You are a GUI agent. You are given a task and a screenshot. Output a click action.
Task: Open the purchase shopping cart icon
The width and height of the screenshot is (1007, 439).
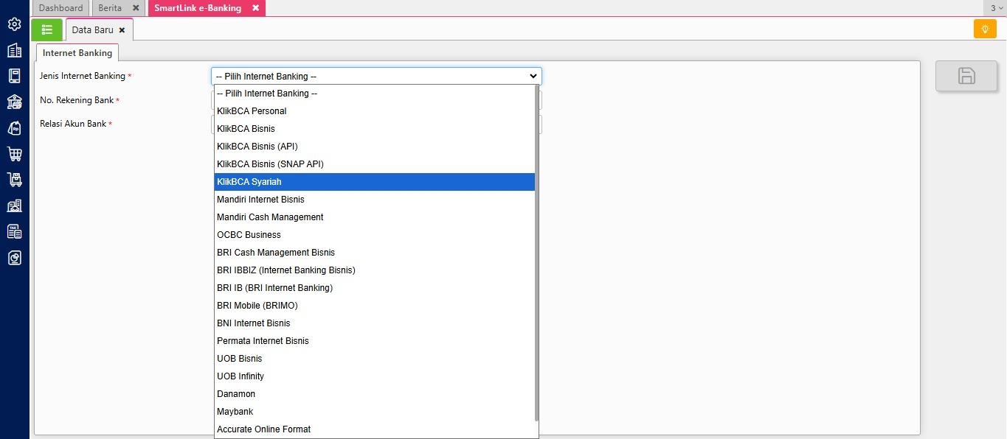[14, 154]
